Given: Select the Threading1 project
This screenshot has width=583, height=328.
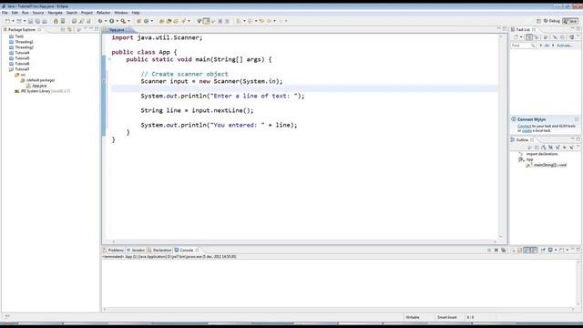Looking at the screenshot, I should pos(24,42).
